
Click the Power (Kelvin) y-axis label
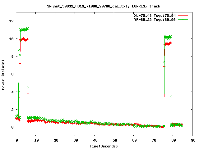3,75
